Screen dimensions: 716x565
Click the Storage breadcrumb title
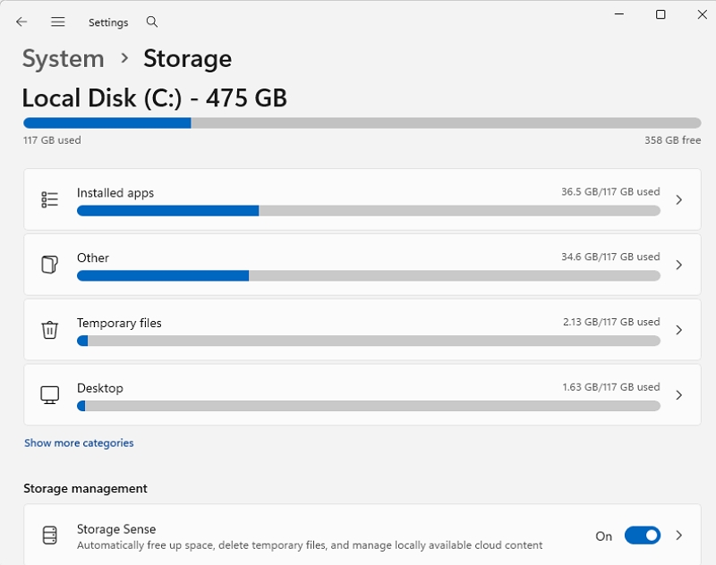coord(187,59)
